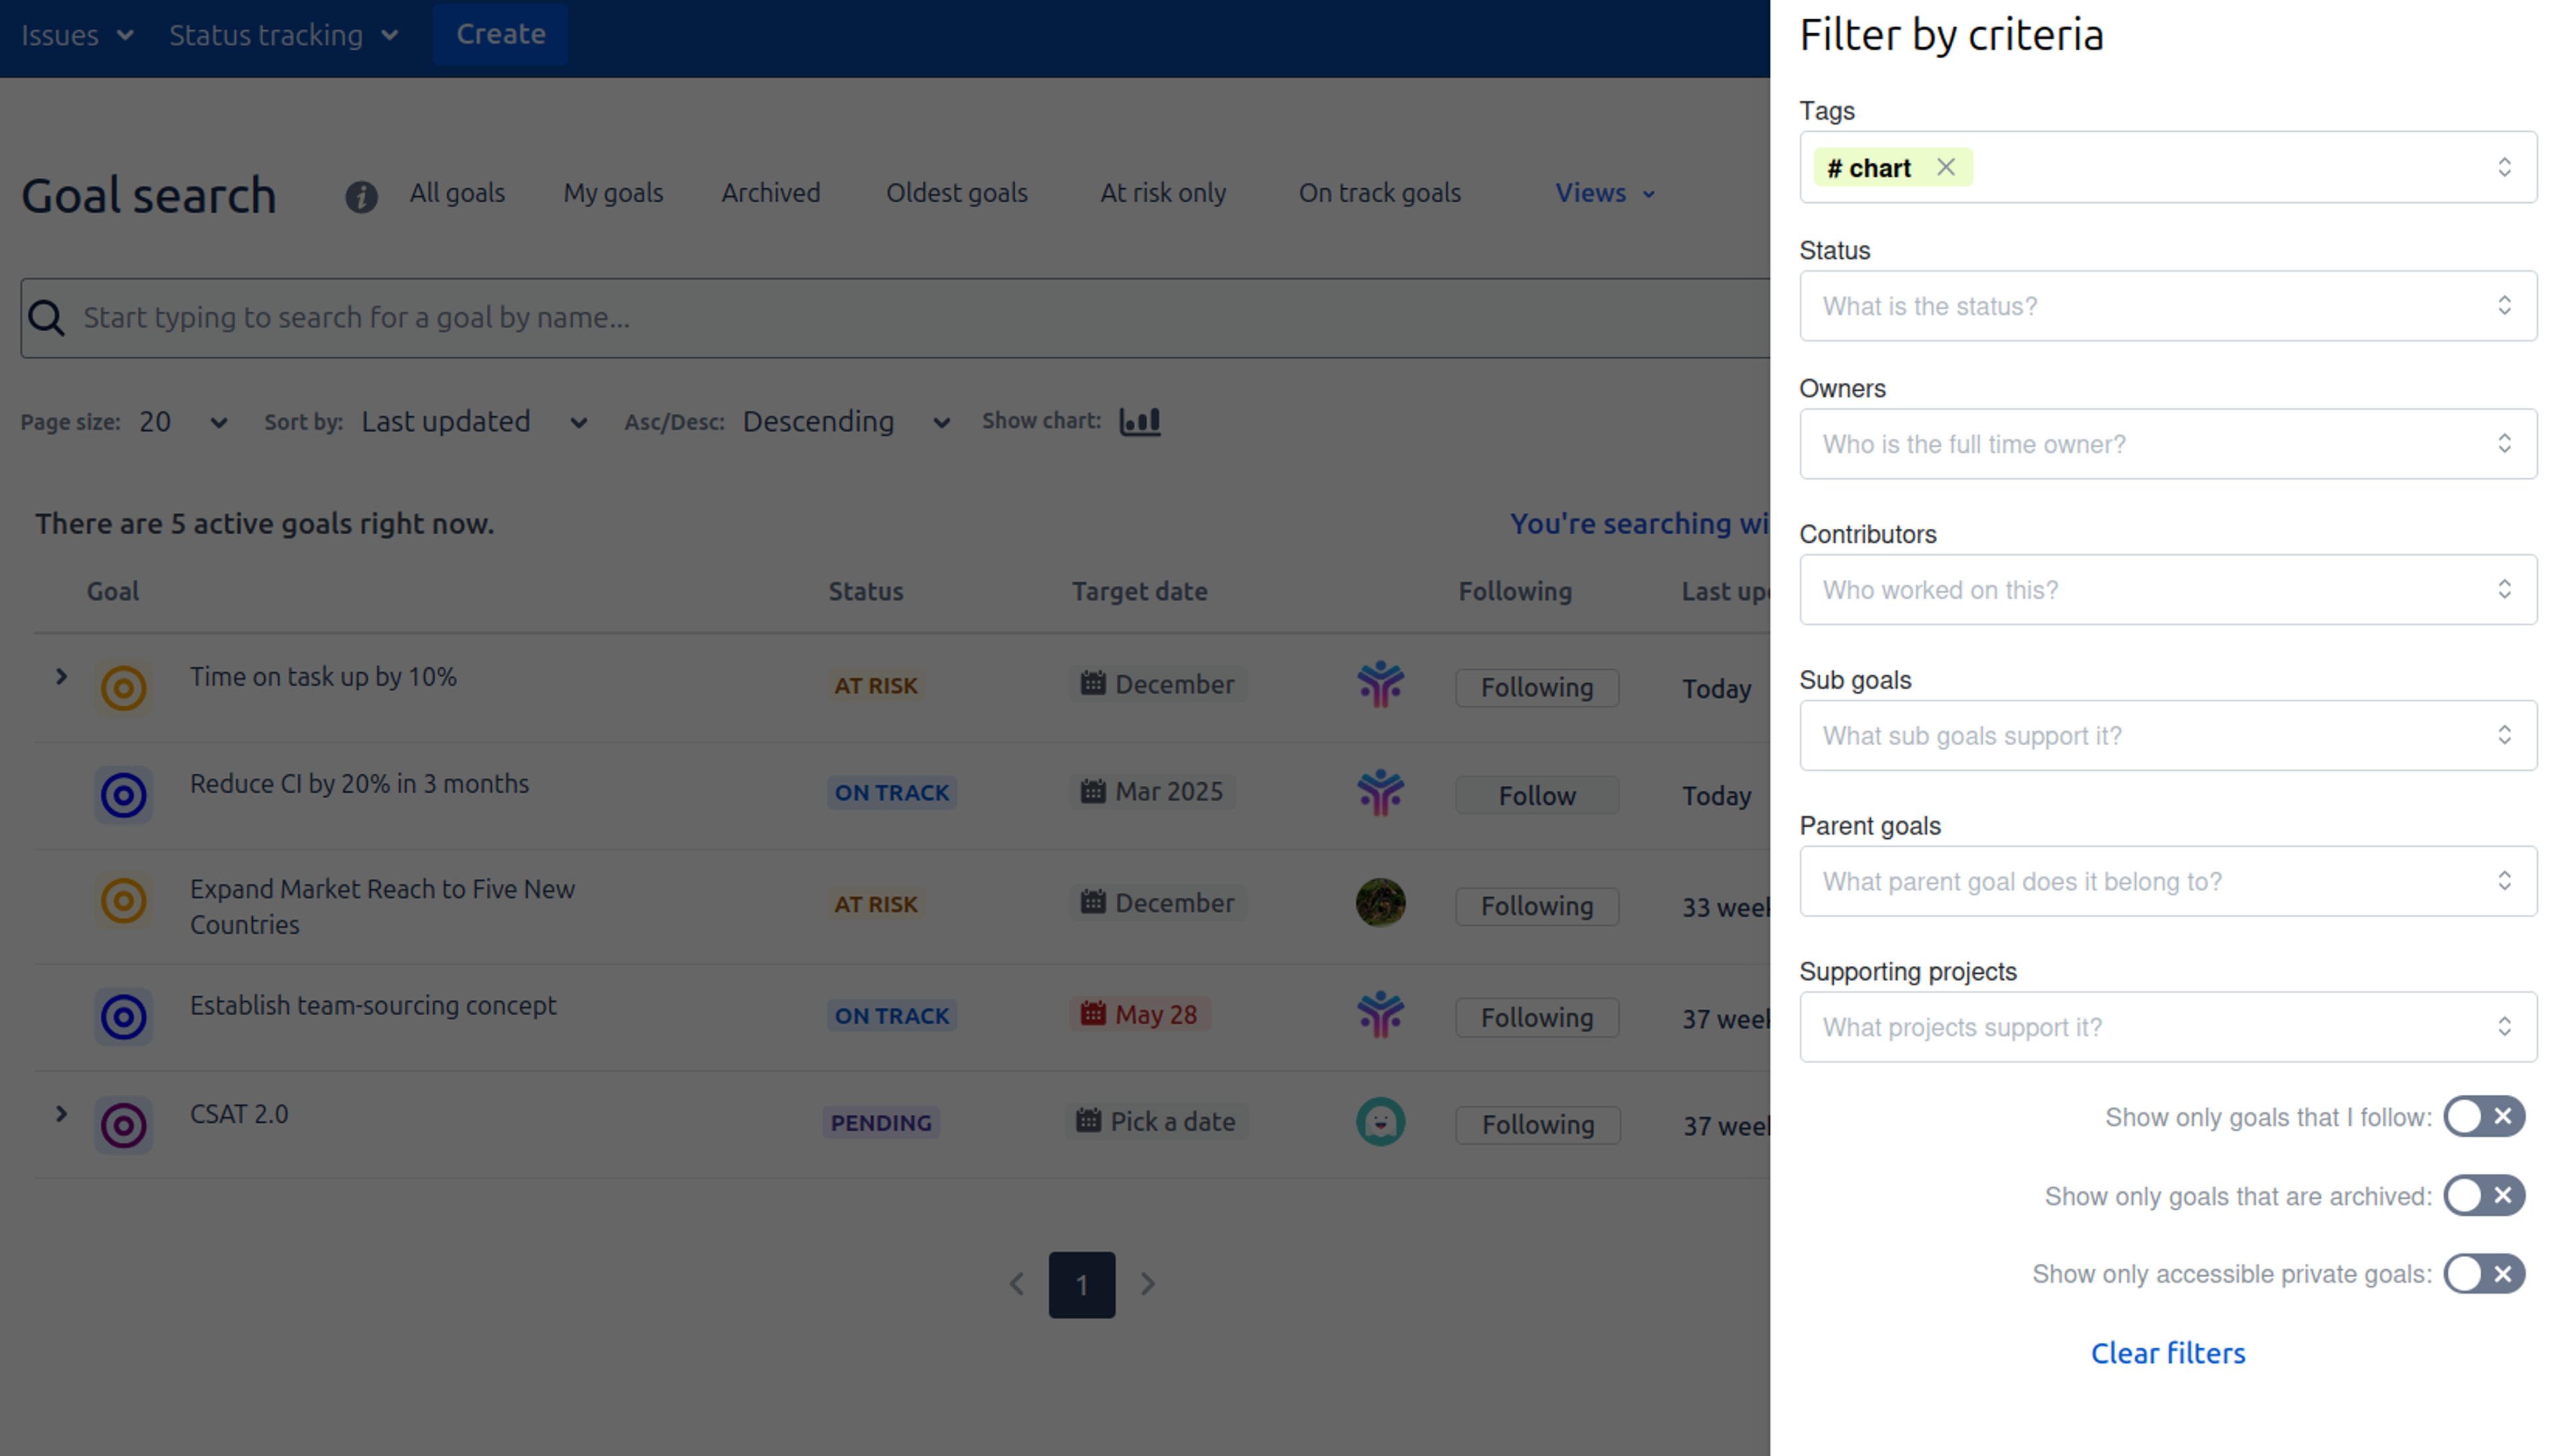This screenshot has height=1456, width=2555.
Task: Open the Views dropdown menu
Action: pyautogui.click(x=1604, y=193)
